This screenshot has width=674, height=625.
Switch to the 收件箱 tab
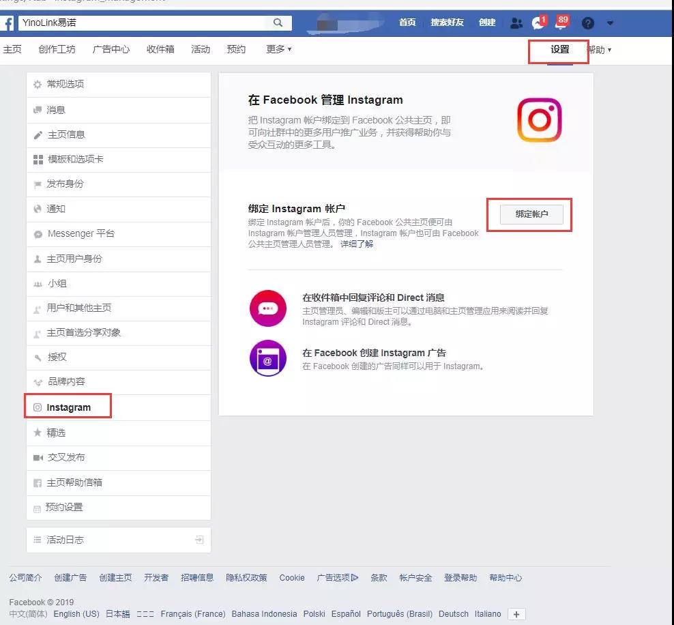tap(160, 49)
